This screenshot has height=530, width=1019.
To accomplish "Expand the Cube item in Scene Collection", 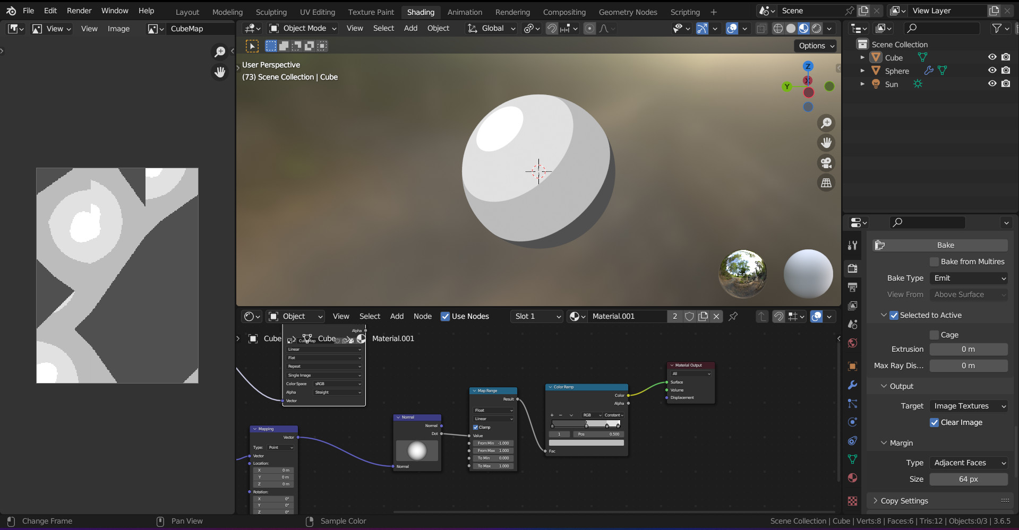I will point(862,57).
